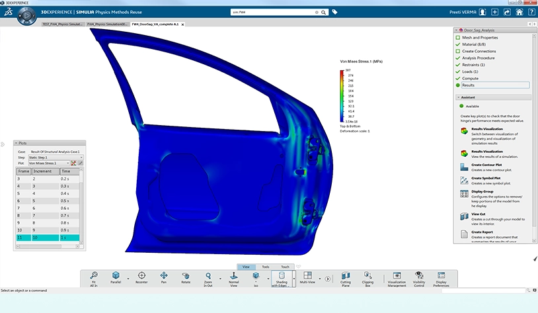The image size is (538, 313).
Task: Click the Von Mises stress color legend bar
Action: (x=342, y=96)
